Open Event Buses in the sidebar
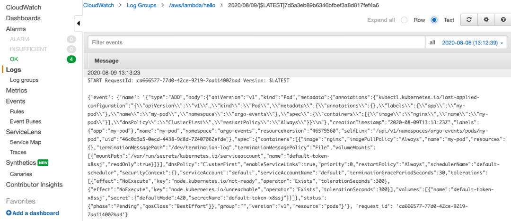The height and width of the screenshot is (221, 511). (26, 121)
